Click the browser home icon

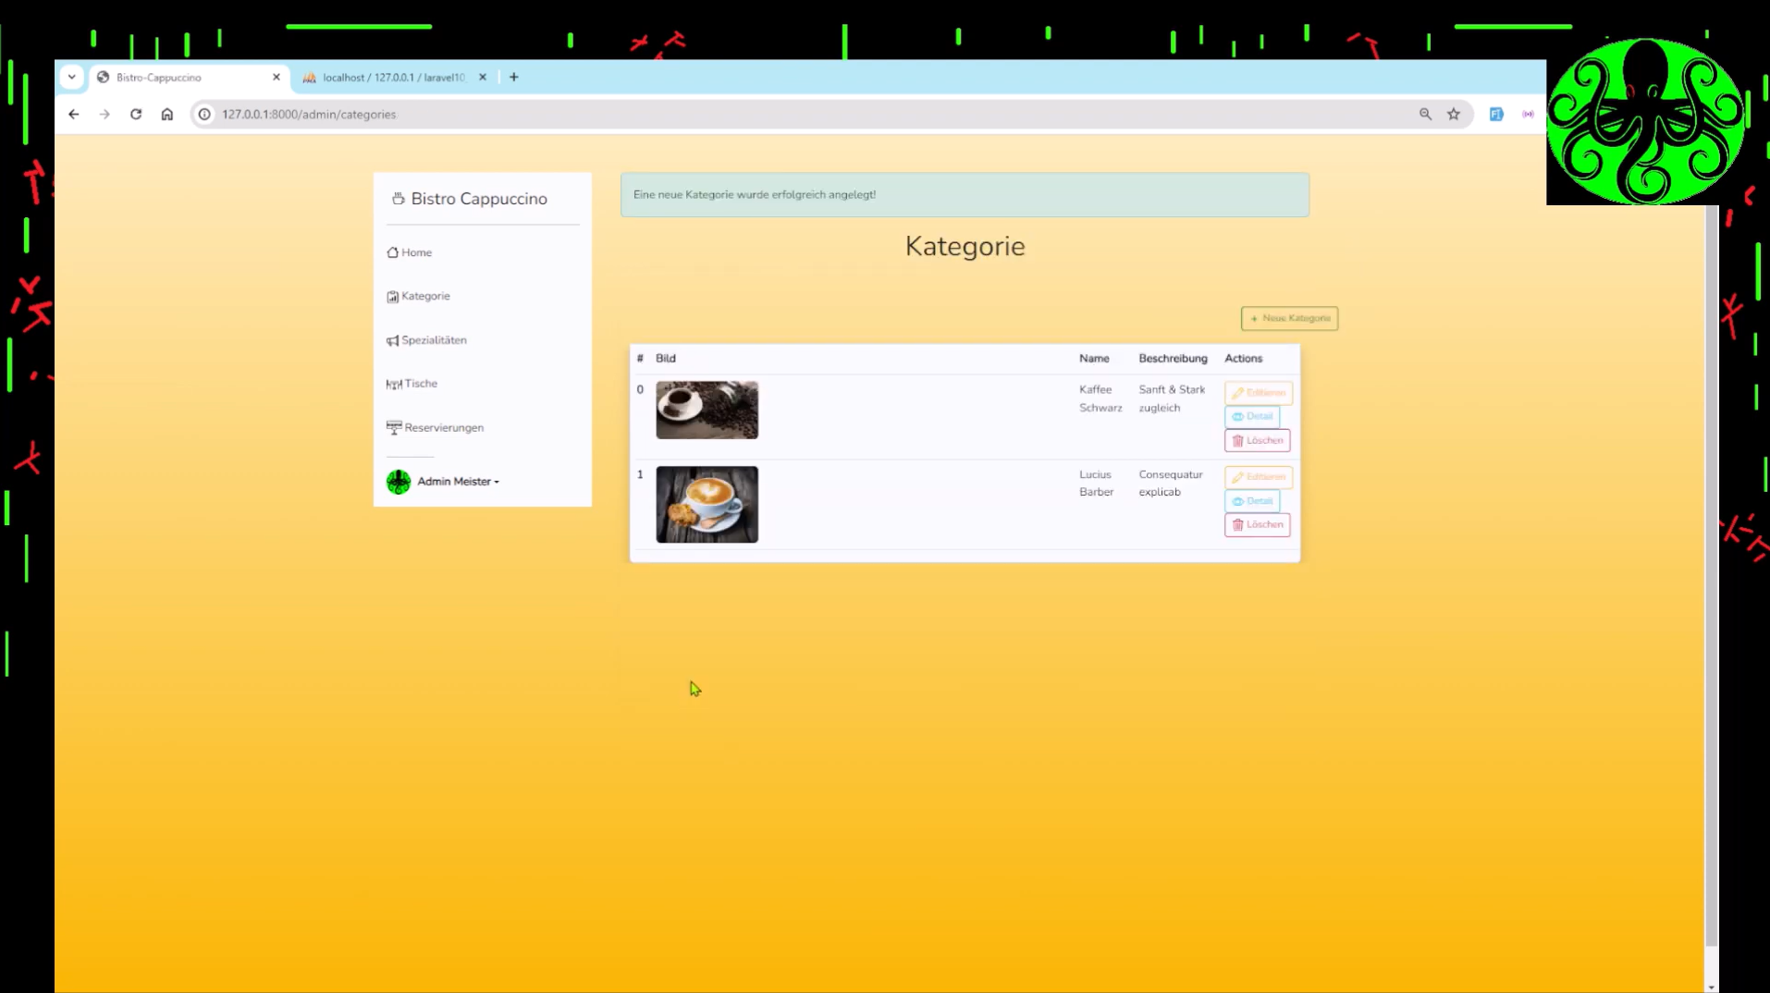click(x=167, y=115)
